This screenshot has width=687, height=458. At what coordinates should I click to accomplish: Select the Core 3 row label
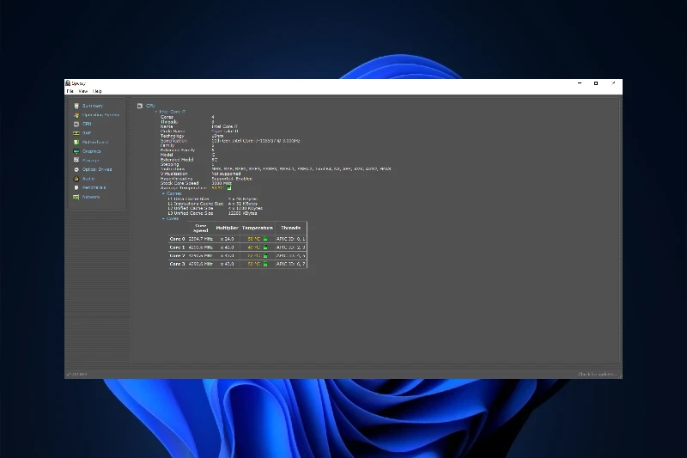(x=178, y=264)
